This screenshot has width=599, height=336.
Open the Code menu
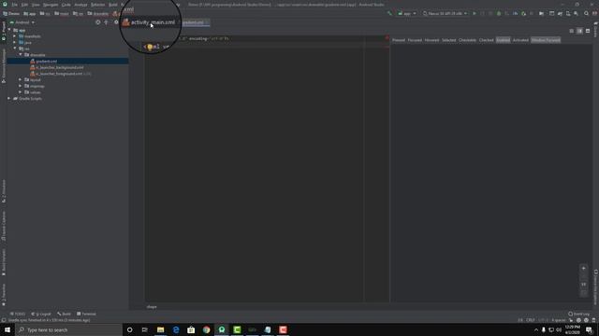point(66,5)
